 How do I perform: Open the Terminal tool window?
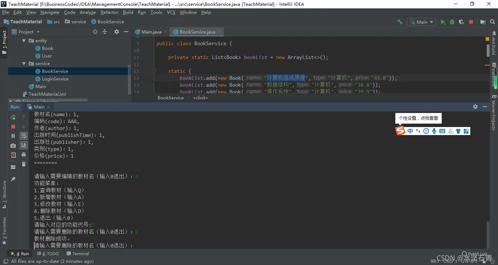point(78,254)
